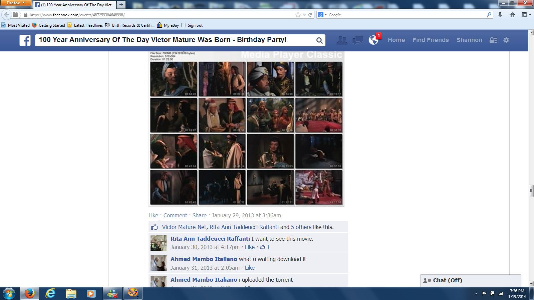Select the 100 Year Anniversary tab
Screen dimensions: 534x300
pos(74,5)
